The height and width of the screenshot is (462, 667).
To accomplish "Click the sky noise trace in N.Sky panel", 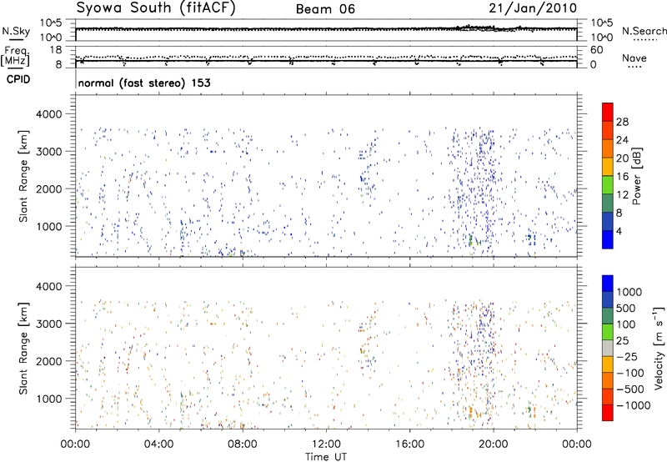I will [326, 29].
